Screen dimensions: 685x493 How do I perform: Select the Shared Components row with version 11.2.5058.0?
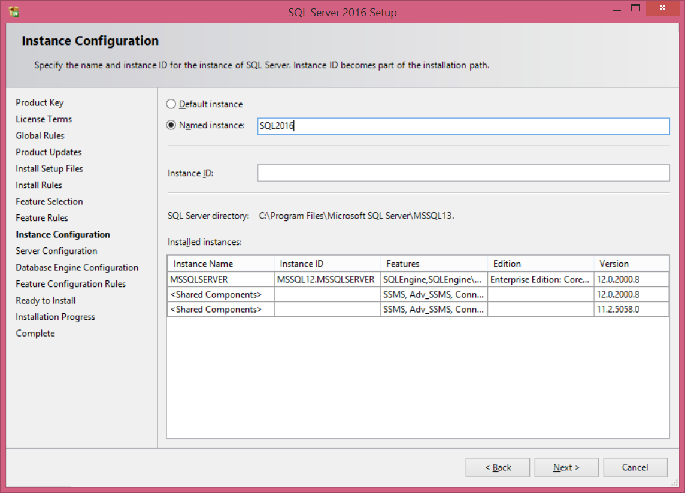tap(418, 310)
